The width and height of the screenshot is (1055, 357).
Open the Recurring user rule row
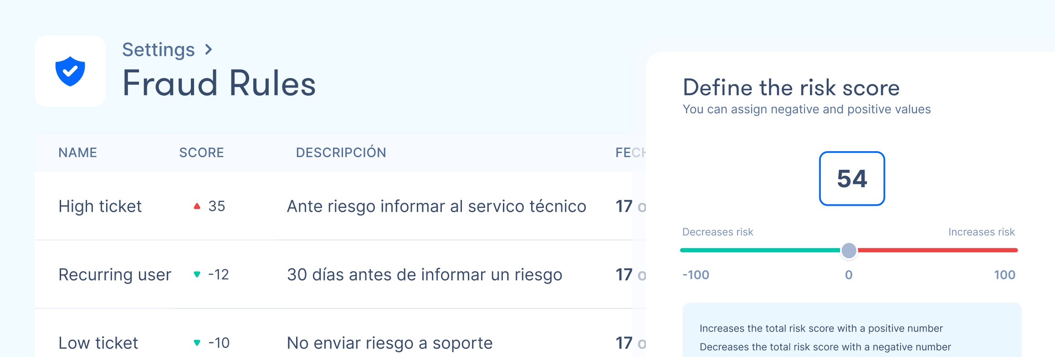[x=340, y=274]
